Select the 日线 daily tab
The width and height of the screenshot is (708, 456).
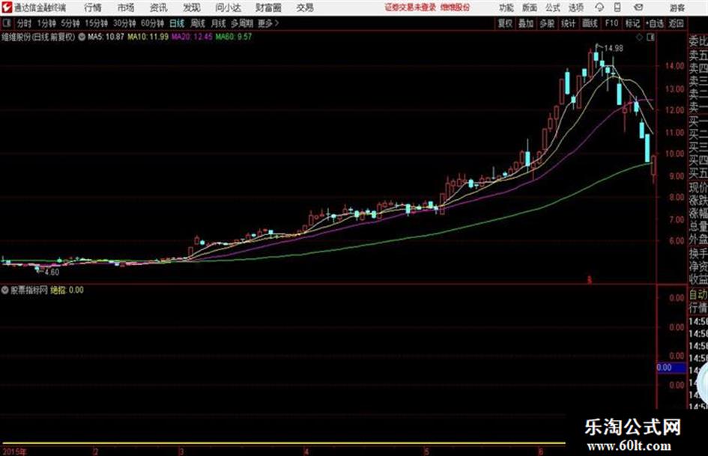click(x=177, y=23)
